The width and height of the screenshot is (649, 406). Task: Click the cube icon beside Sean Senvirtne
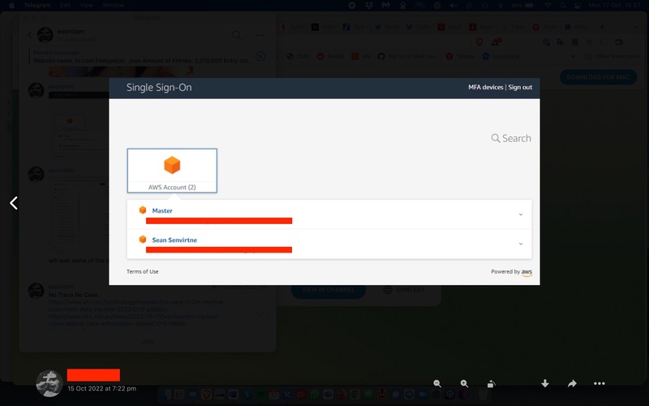pos(143,240)
